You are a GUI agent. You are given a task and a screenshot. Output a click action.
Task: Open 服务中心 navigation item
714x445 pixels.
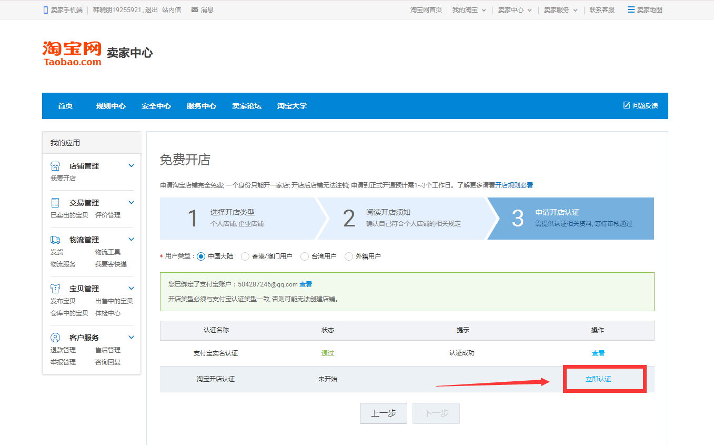[x=202, y=106]
